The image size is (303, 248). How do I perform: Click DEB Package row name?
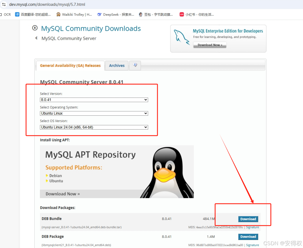point(53,236)
